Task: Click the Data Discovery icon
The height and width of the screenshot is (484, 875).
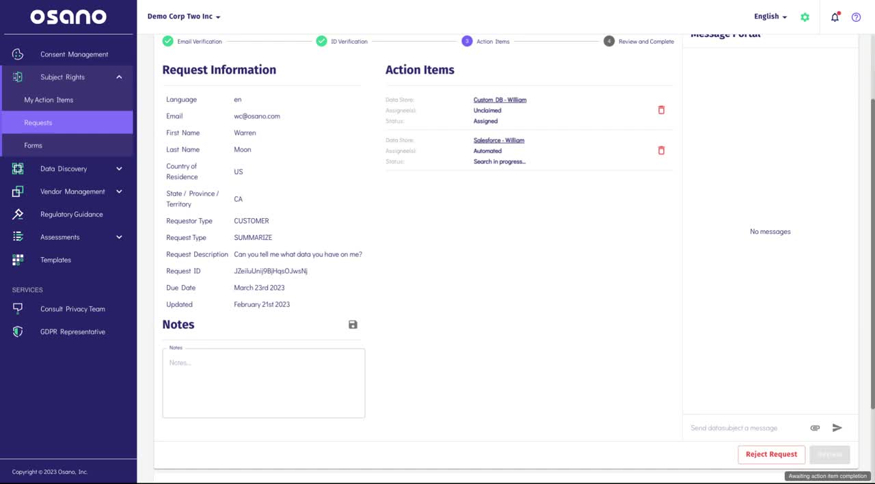Action: point(18,168)
